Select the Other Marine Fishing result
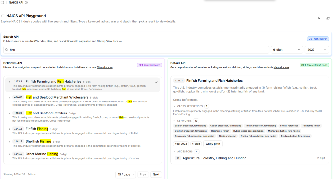The width and height of the screenshot is (333, 179). pyautogui.click(x=42, y=154)
